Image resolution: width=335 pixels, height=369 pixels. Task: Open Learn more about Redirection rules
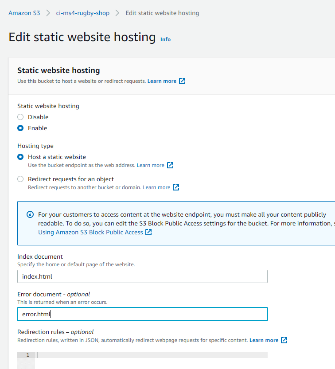264,340
